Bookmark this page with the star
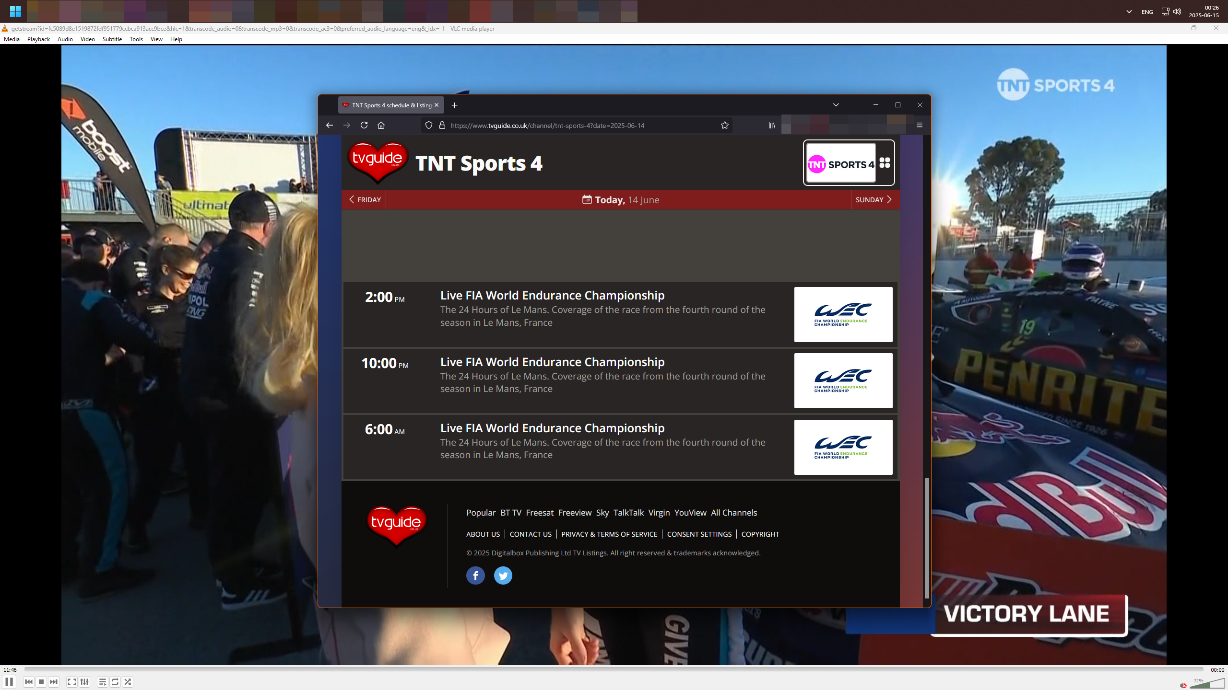 pyautogui.click(x=724, y=125)
